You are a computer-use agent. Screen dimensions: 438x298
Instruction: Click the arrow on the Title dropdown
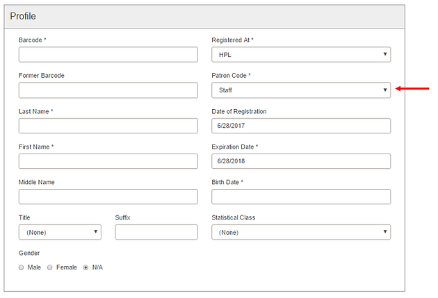(x=95, y=231)
